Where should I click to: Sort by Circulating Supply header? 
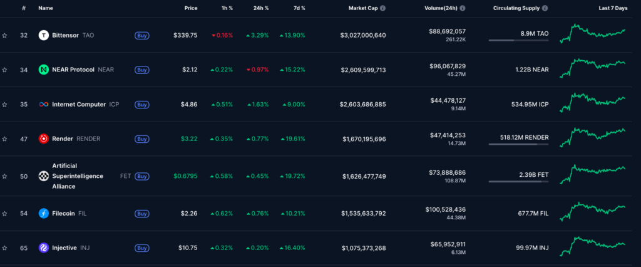[x=516, y=8]
